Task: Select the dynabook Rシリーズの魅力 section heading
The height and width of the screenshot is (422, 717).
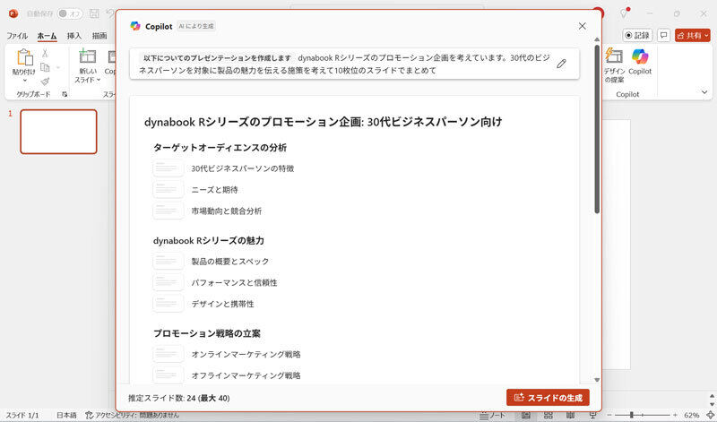Action: pos(209,240)
